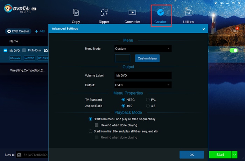Viewport: 245px width, 161px height.
Task: Expand the Menu Mode dropdown
Action: pos(143,49)
